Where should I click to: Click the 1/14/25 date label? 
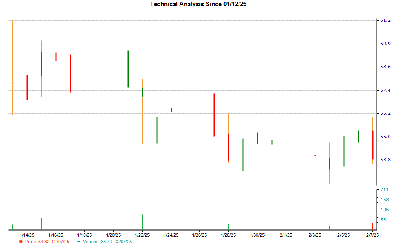coord(27,235)
